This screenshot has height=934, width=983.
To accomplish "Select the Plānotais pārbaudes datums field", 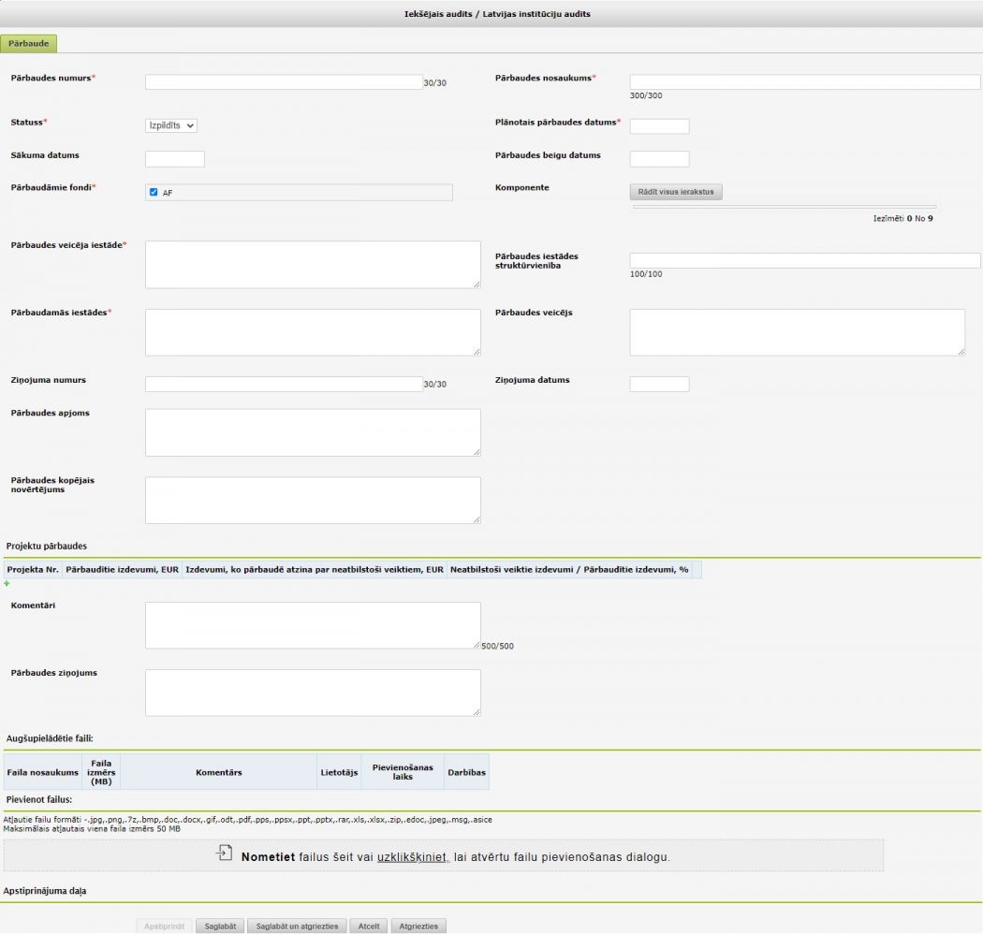I will (659, 126).
